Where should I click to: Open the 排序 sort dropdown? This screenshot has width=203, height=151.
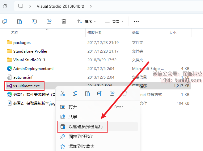click(86, 21)
